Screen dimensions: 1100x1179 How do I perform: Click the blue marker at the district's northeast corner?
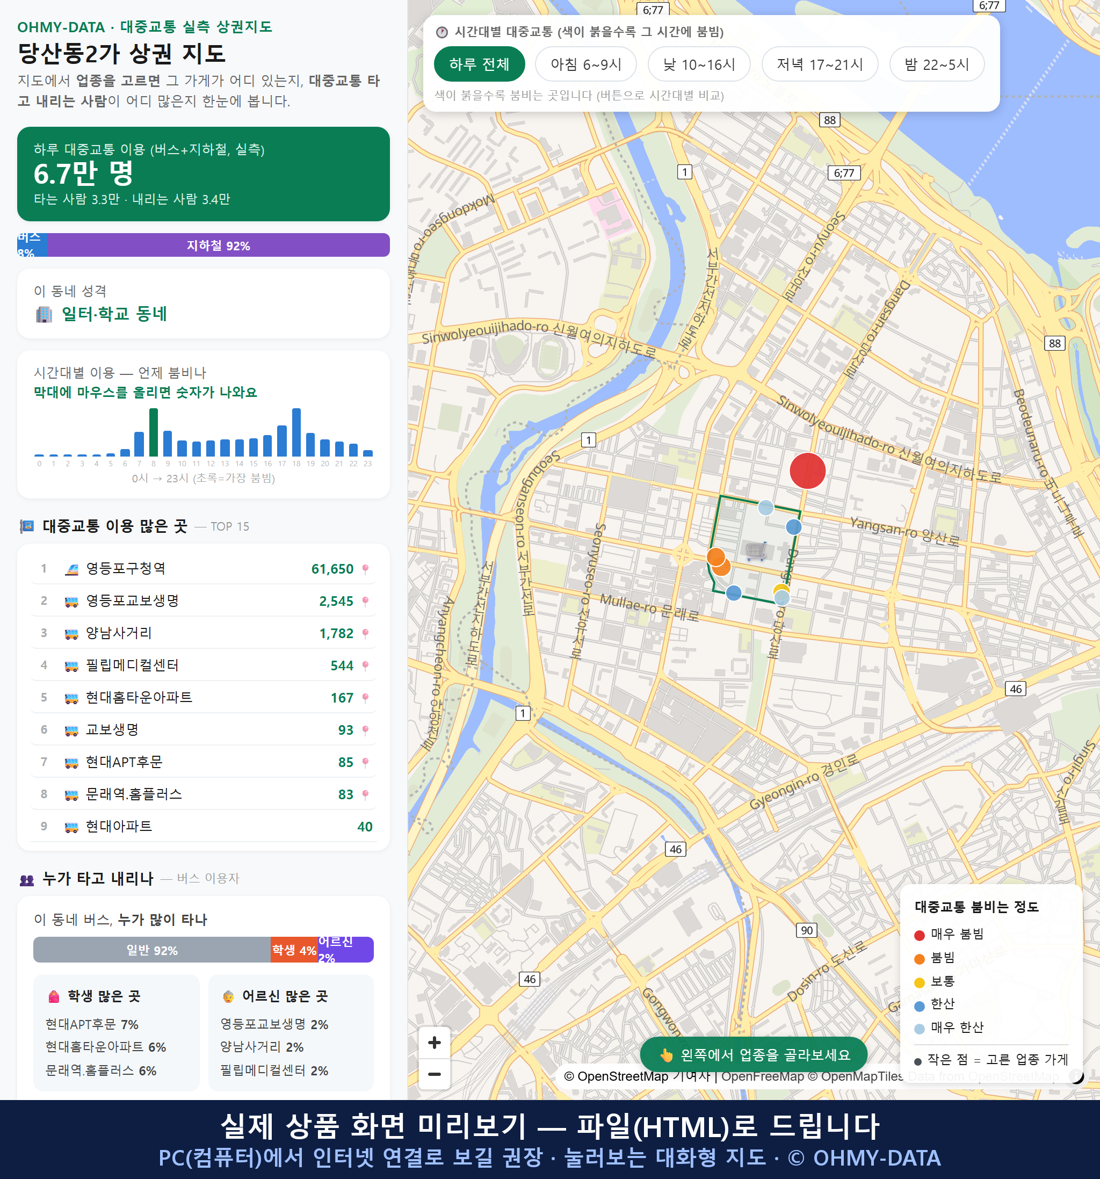pyautogui.click(x=793, y=526)
